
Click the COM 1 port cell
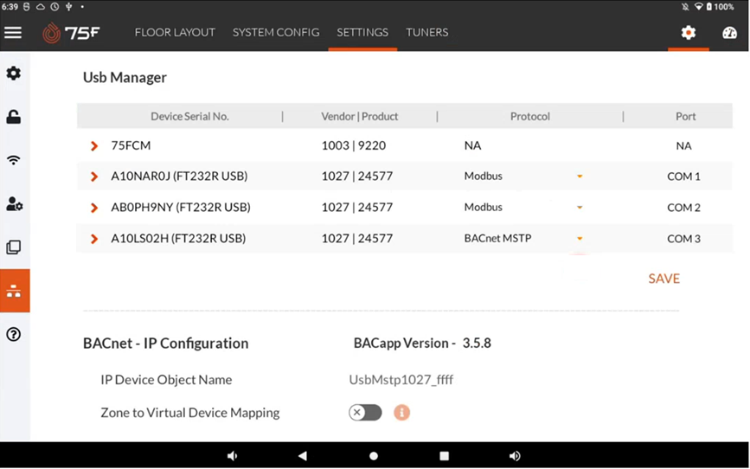point(683,177)
